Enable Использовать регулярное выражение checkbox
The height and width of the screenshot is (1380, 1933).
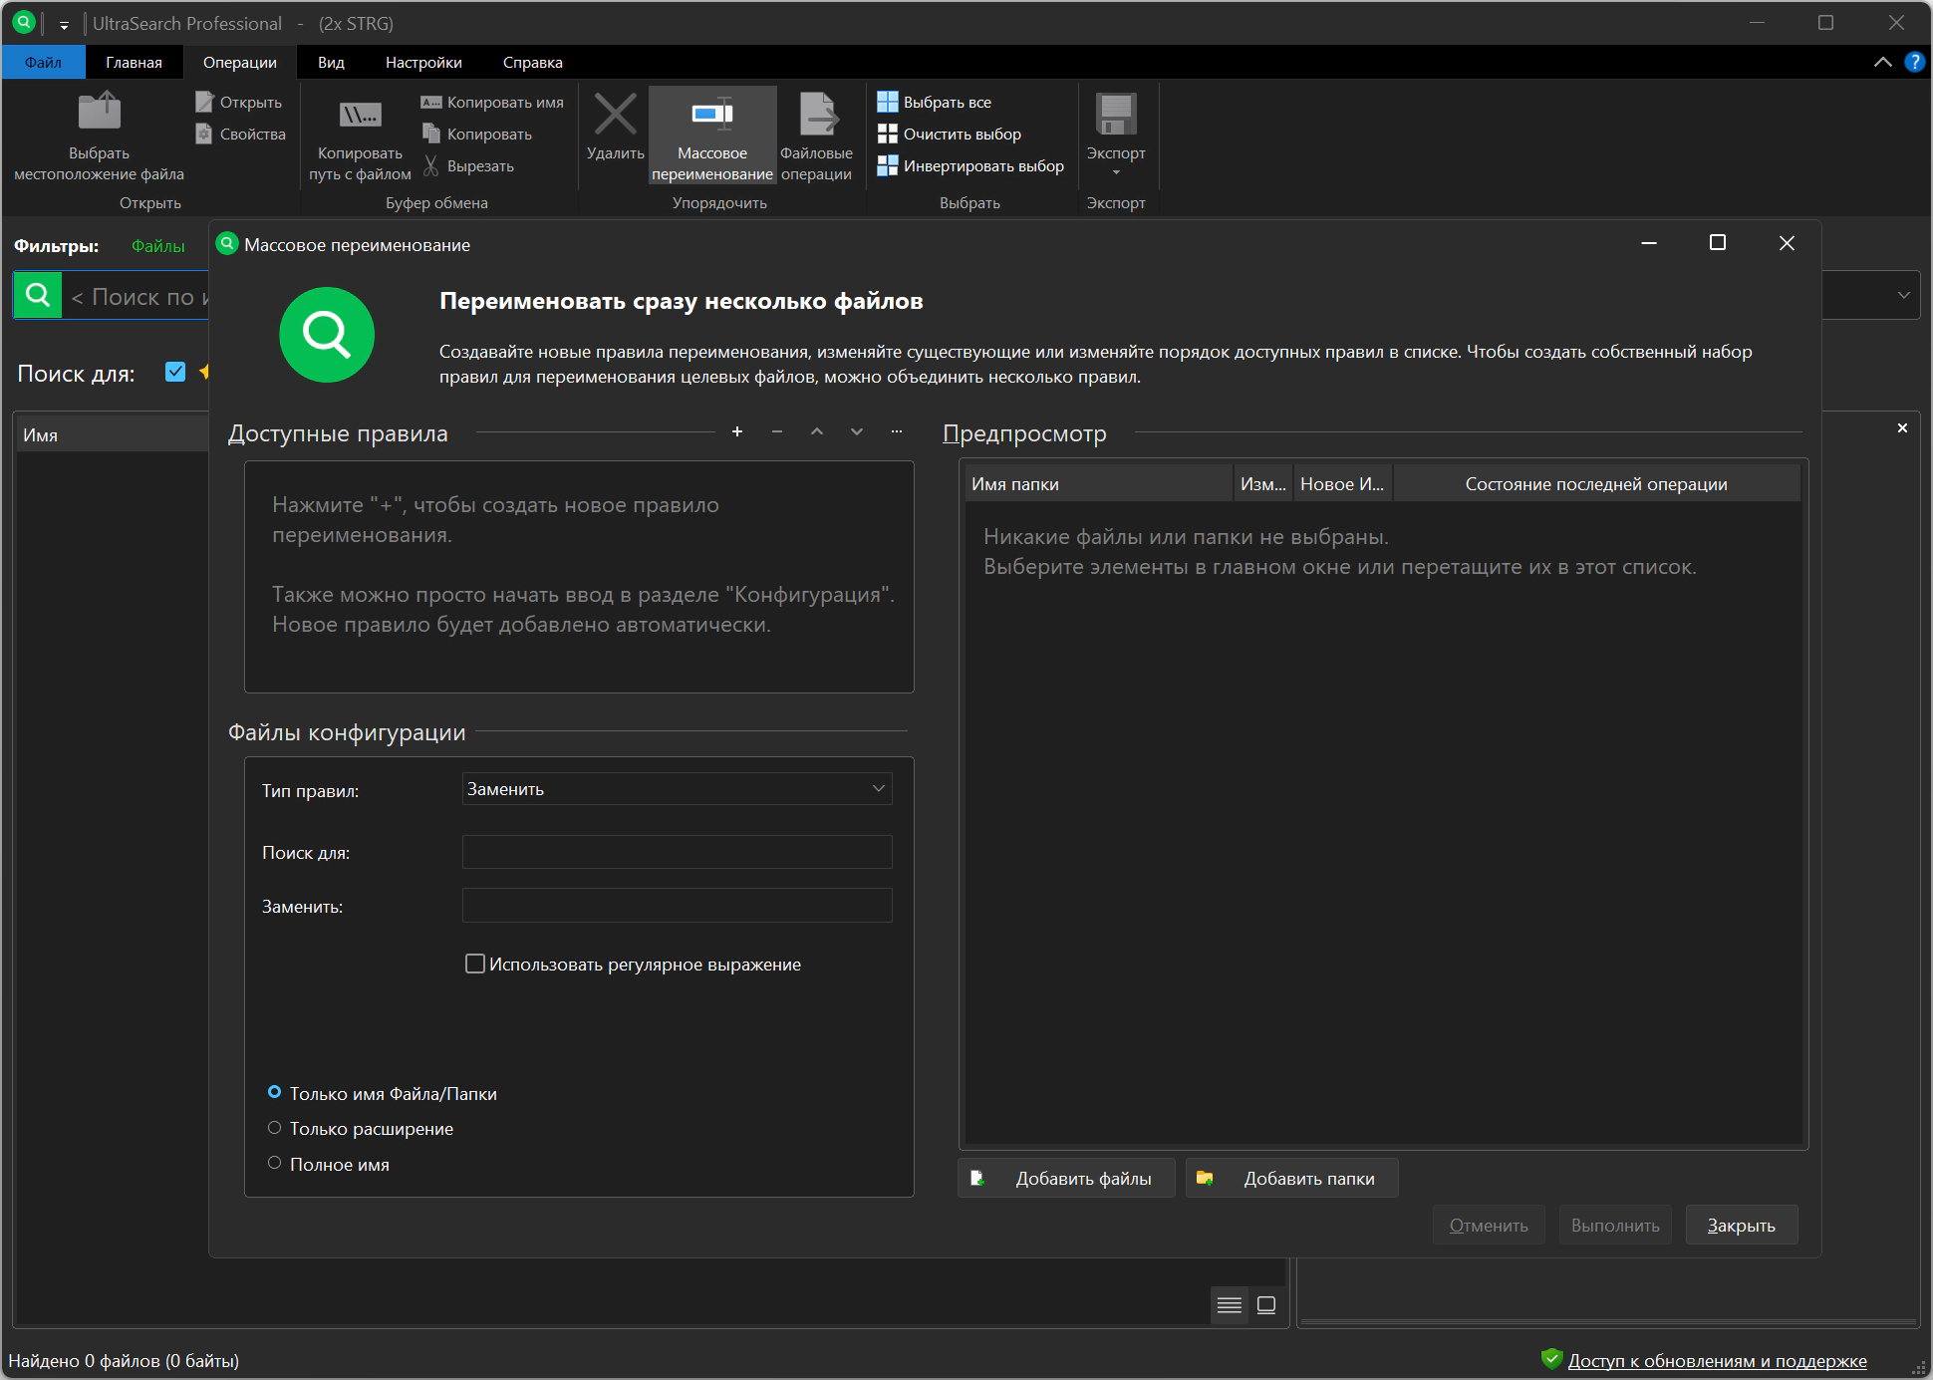[x=475, y=964]
